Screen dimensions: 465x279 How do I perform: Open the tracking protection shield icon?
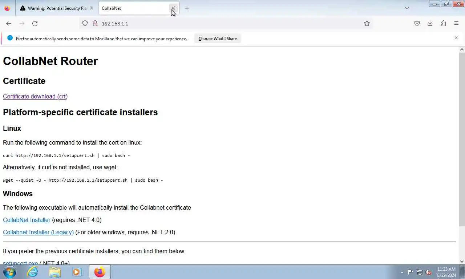[x=85, y=23]
